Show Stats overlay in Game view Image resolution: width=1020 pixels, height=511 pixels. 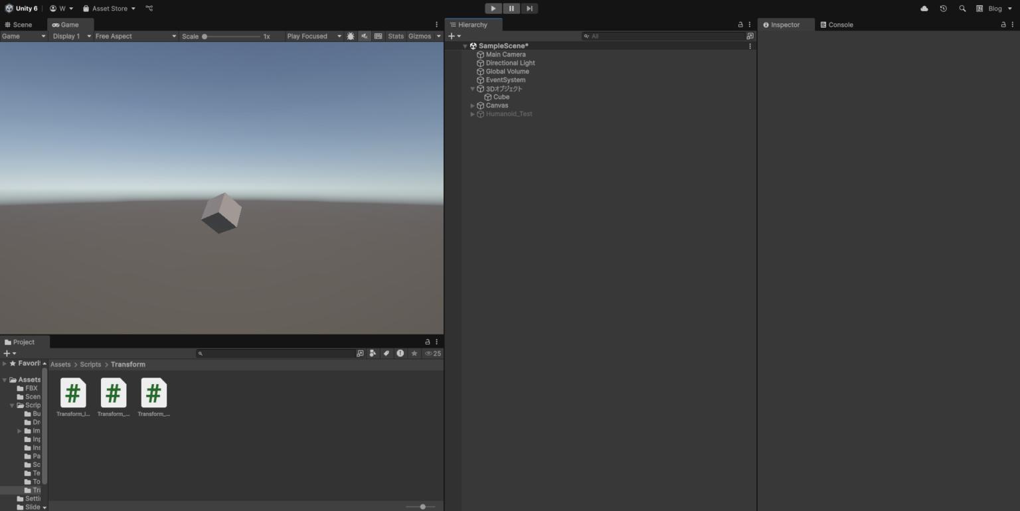tap(395, 36)
